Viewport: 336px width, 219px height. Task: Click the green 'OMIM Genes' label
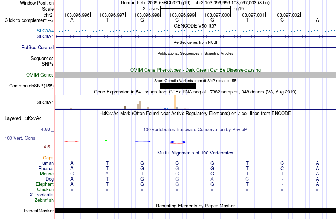click(40, 75)
